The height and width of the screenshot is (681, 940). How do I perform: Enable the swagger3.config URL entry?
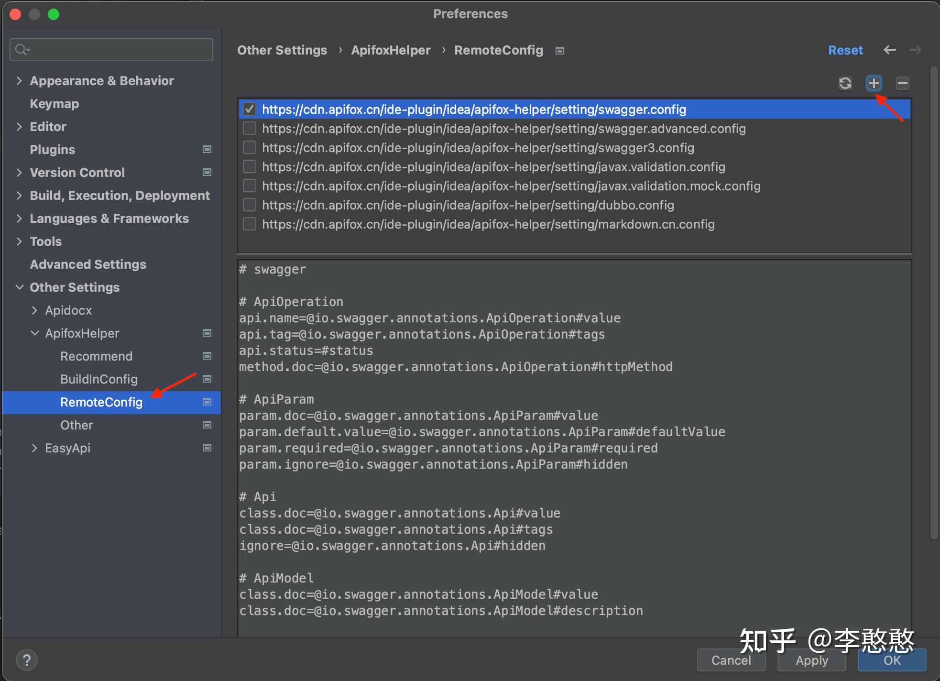pyautogui.click(x=249, y=147)
